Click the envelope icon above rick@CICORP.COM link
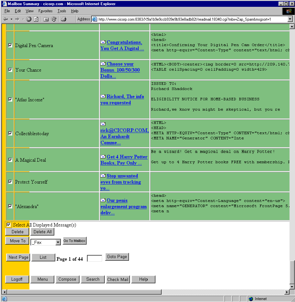 pos(103,124)
